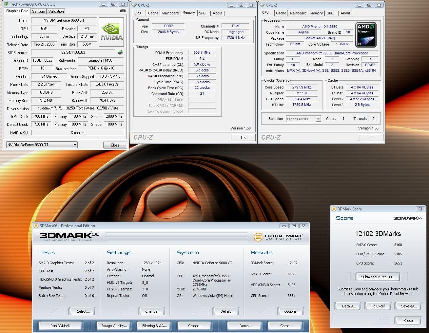Open the CPU tab in CPU-Z Memory window

pyautogui.click(x=138, y=13)
